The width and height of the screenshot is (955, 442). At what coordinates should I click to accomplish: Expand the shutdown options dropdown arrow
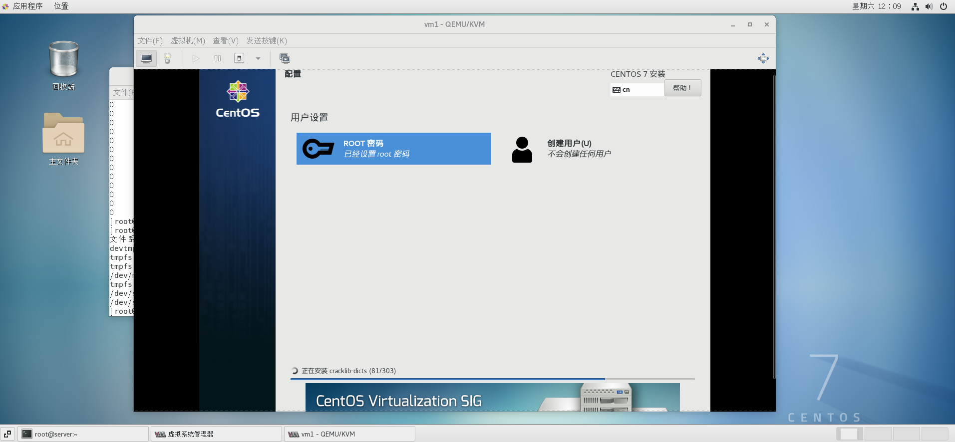click(x=258, y=58)
